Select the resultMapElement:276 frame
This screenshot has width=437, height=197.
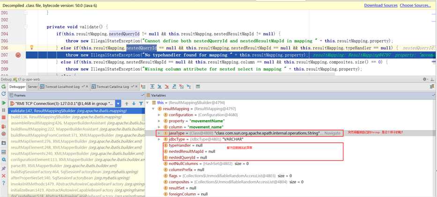pyautogui.click(x=76, y=142)
